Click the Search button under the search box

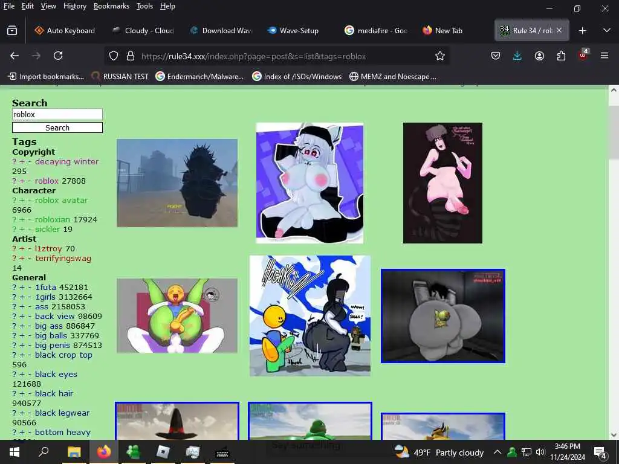pos(57,128)
